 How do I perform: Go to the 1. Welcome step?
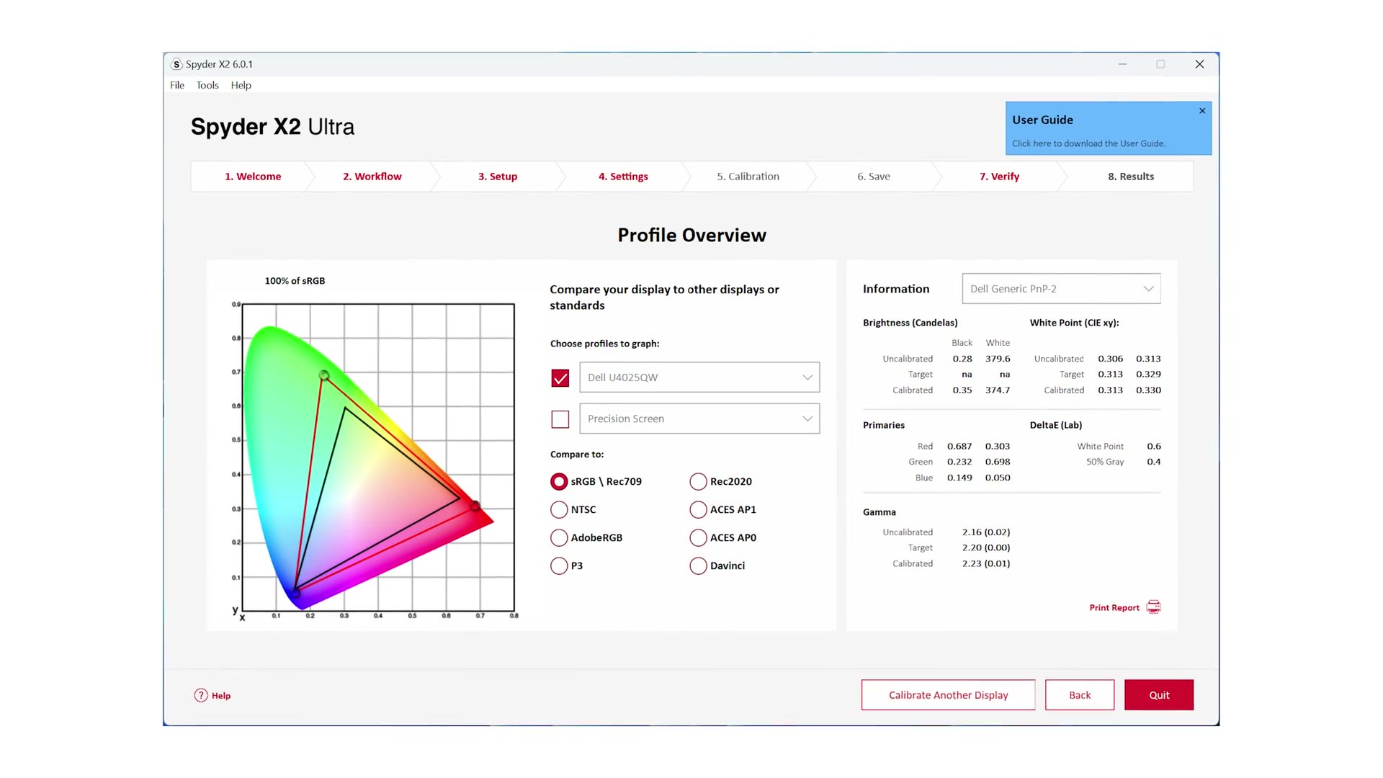tap(253, 176)
